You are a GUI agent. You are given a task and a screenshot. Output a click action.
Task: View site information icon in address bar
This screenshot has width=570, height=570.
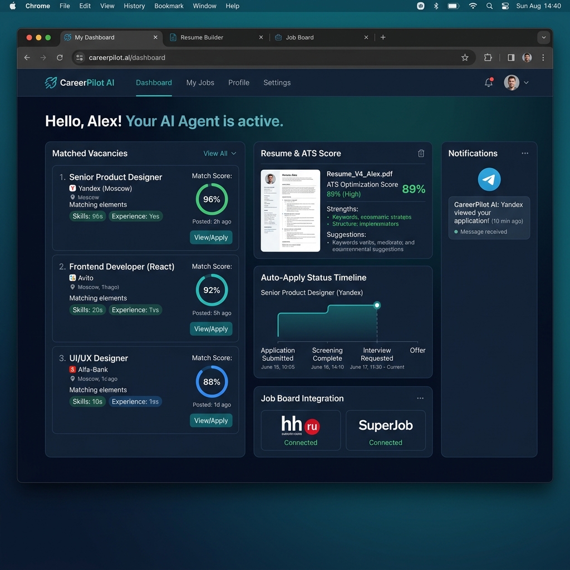point(80,57)
